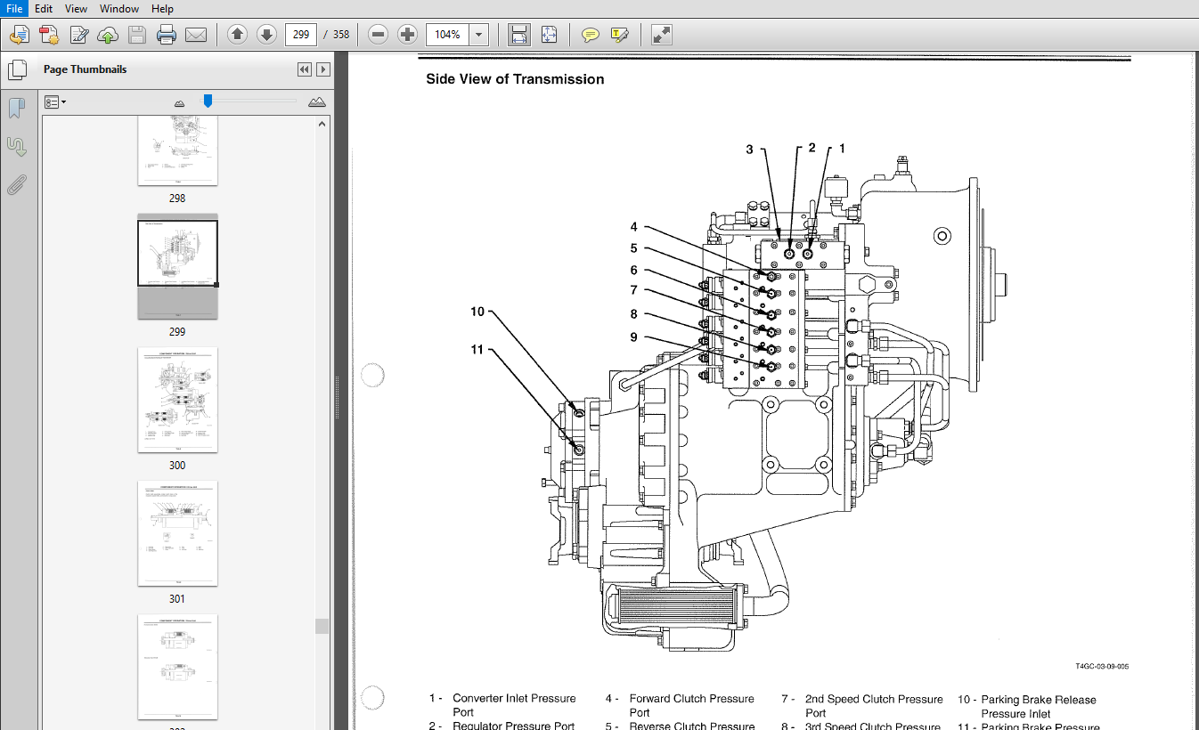This screenshot has width=1199, height=730.
Task: Collapse thumbnails panel with double-arrow button
Action: 305,69
